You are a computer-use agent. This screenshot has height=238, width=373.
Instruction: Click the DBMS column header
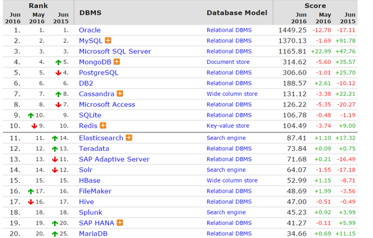pos(90,12)
